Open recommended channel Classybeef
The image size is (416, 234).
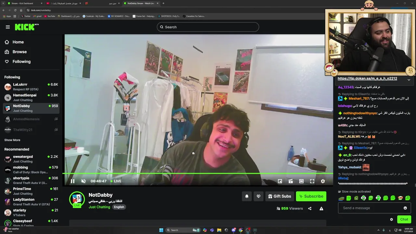click(31, 223)
